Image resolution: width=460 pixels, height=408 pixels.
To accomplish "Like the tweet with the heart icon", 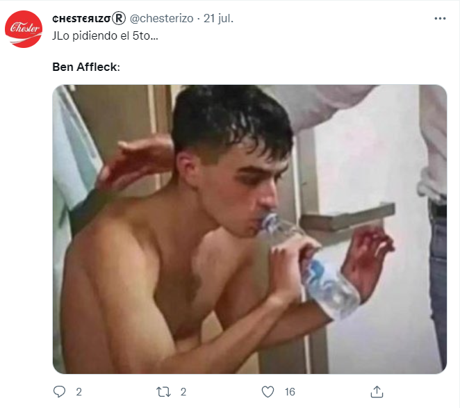I will click(269, 391).
